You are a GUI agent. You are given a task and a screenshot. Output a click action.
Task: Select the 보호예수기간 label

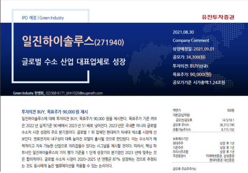click(180, 139)
